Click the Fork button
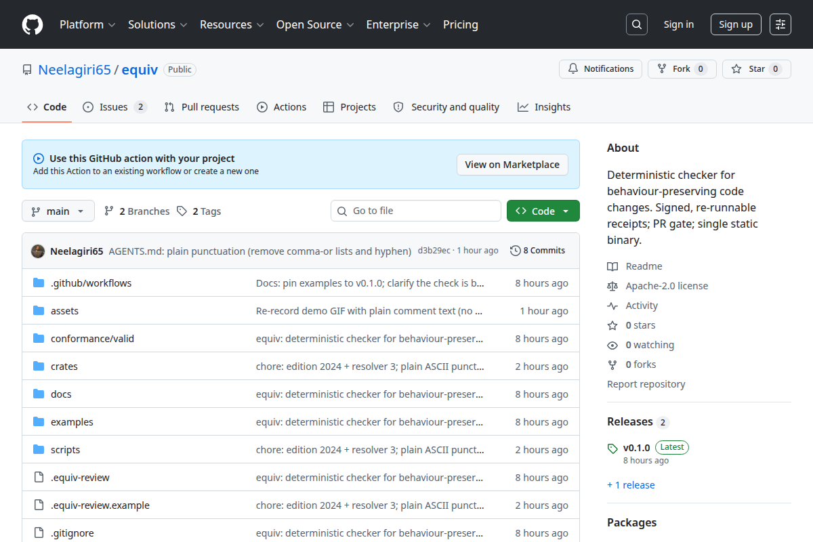 (682, 69)
